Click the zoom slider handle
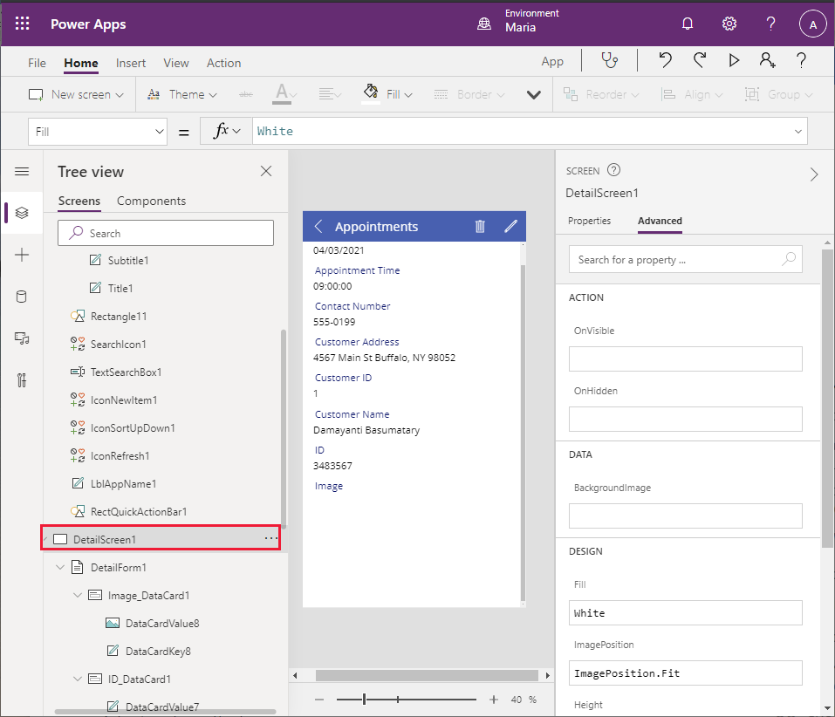The image size is (835, 717). point(365,700)
